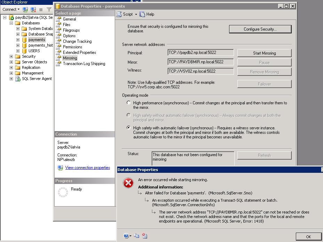The height and width of the screenshot is (242, 323).
Task: Click the Help book icon
Action: pos(142,14)
